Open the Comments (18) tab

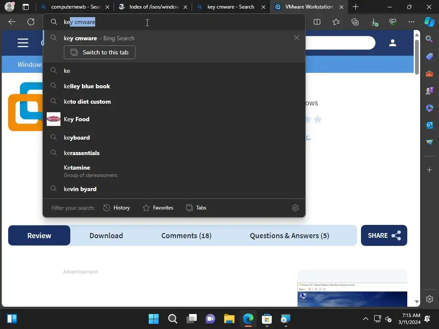(186, 236)
